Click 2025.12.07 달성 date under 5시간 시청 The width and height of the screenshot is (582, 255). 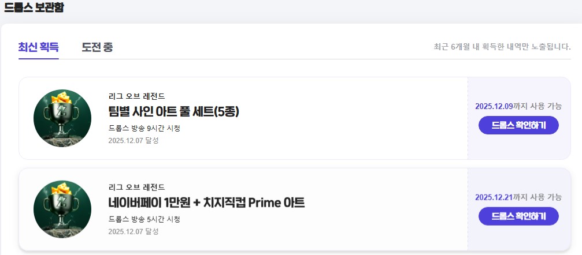(133, 231)
